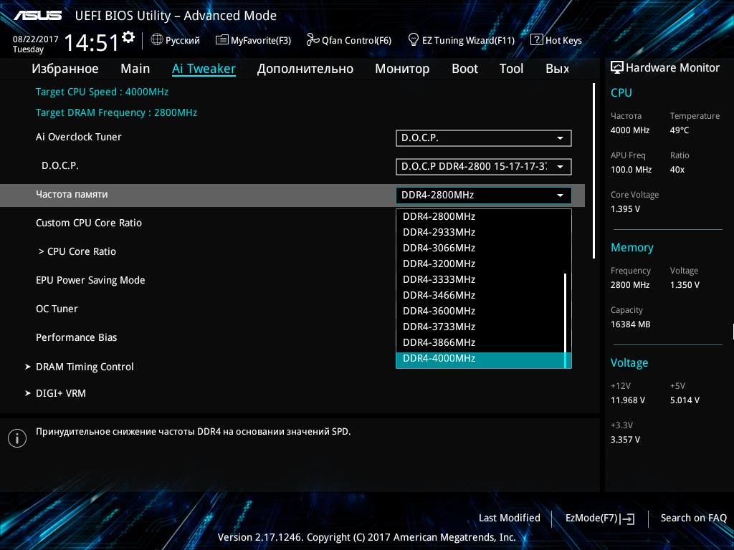Click the dropdown list scrollbar thumb
Viewport: 734px width, 550px height.
(566, 320)
